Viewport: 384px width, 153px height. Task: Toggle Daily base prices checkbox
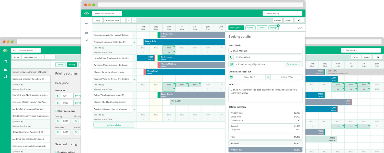(x=56, y=111)
